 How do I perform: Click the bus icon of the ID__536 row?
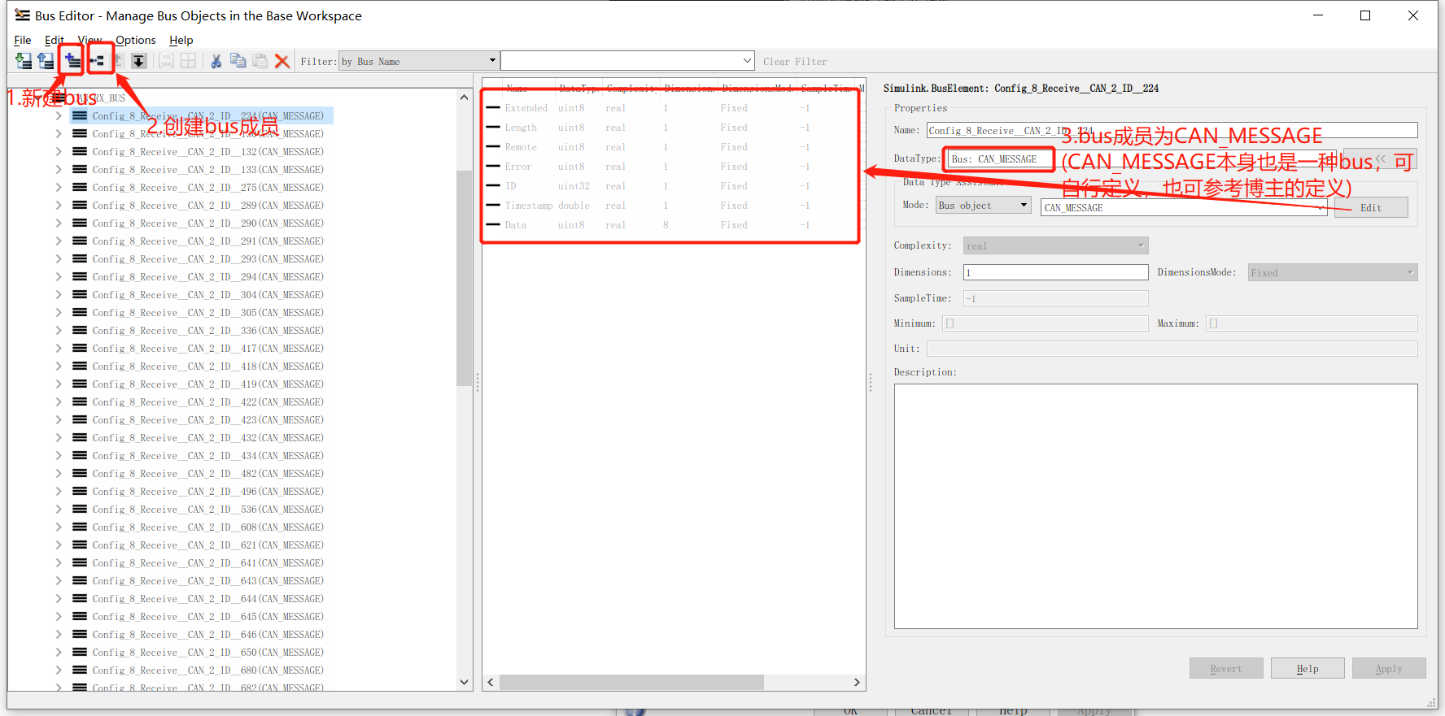click(80, 510)
